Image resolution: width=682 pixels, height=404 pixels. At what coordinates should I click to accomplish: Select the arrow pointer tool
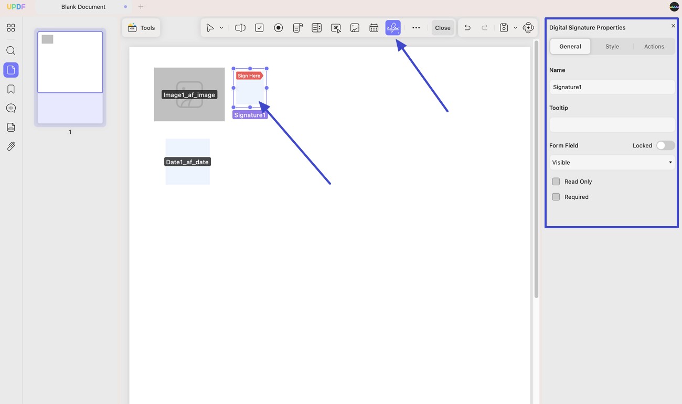tap(210, 28)
